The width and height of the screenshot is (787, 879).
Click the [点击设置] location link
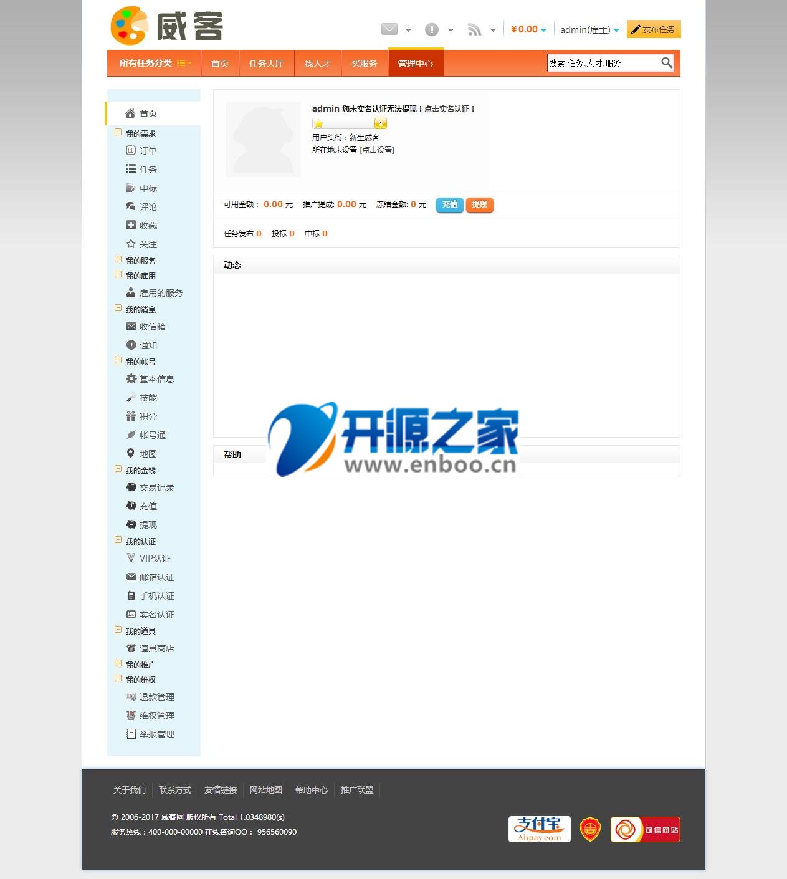coord(377,150)
